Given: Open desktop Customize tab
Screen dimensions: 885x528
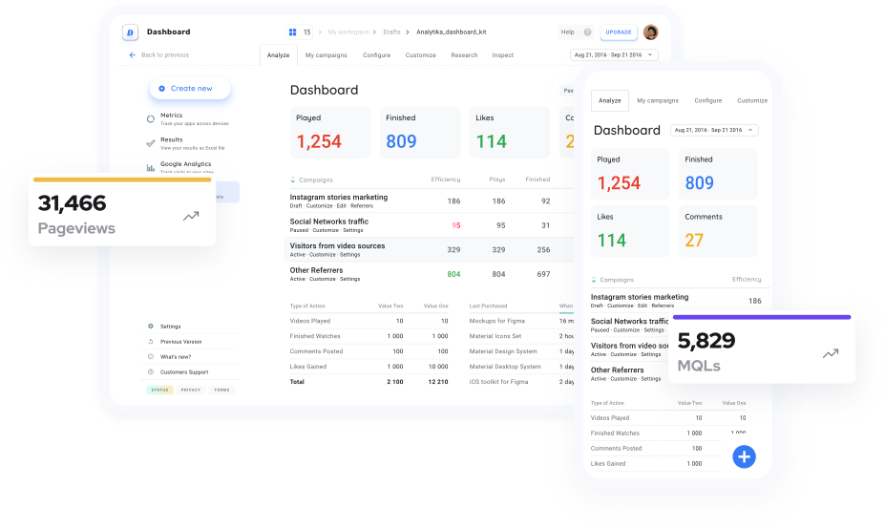Looking at the screenshot, I should 420,55.
